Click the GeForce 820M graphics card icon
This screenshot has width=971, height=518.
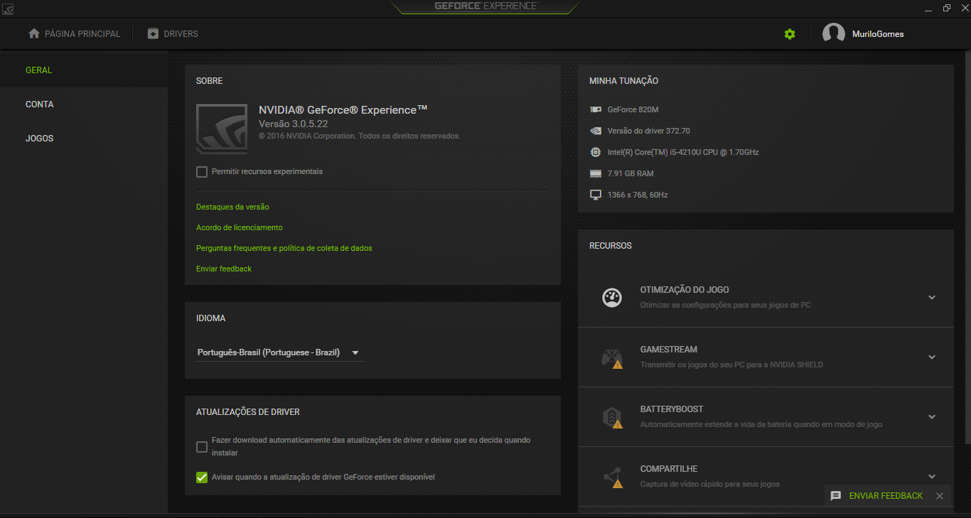tap(596, 109)
